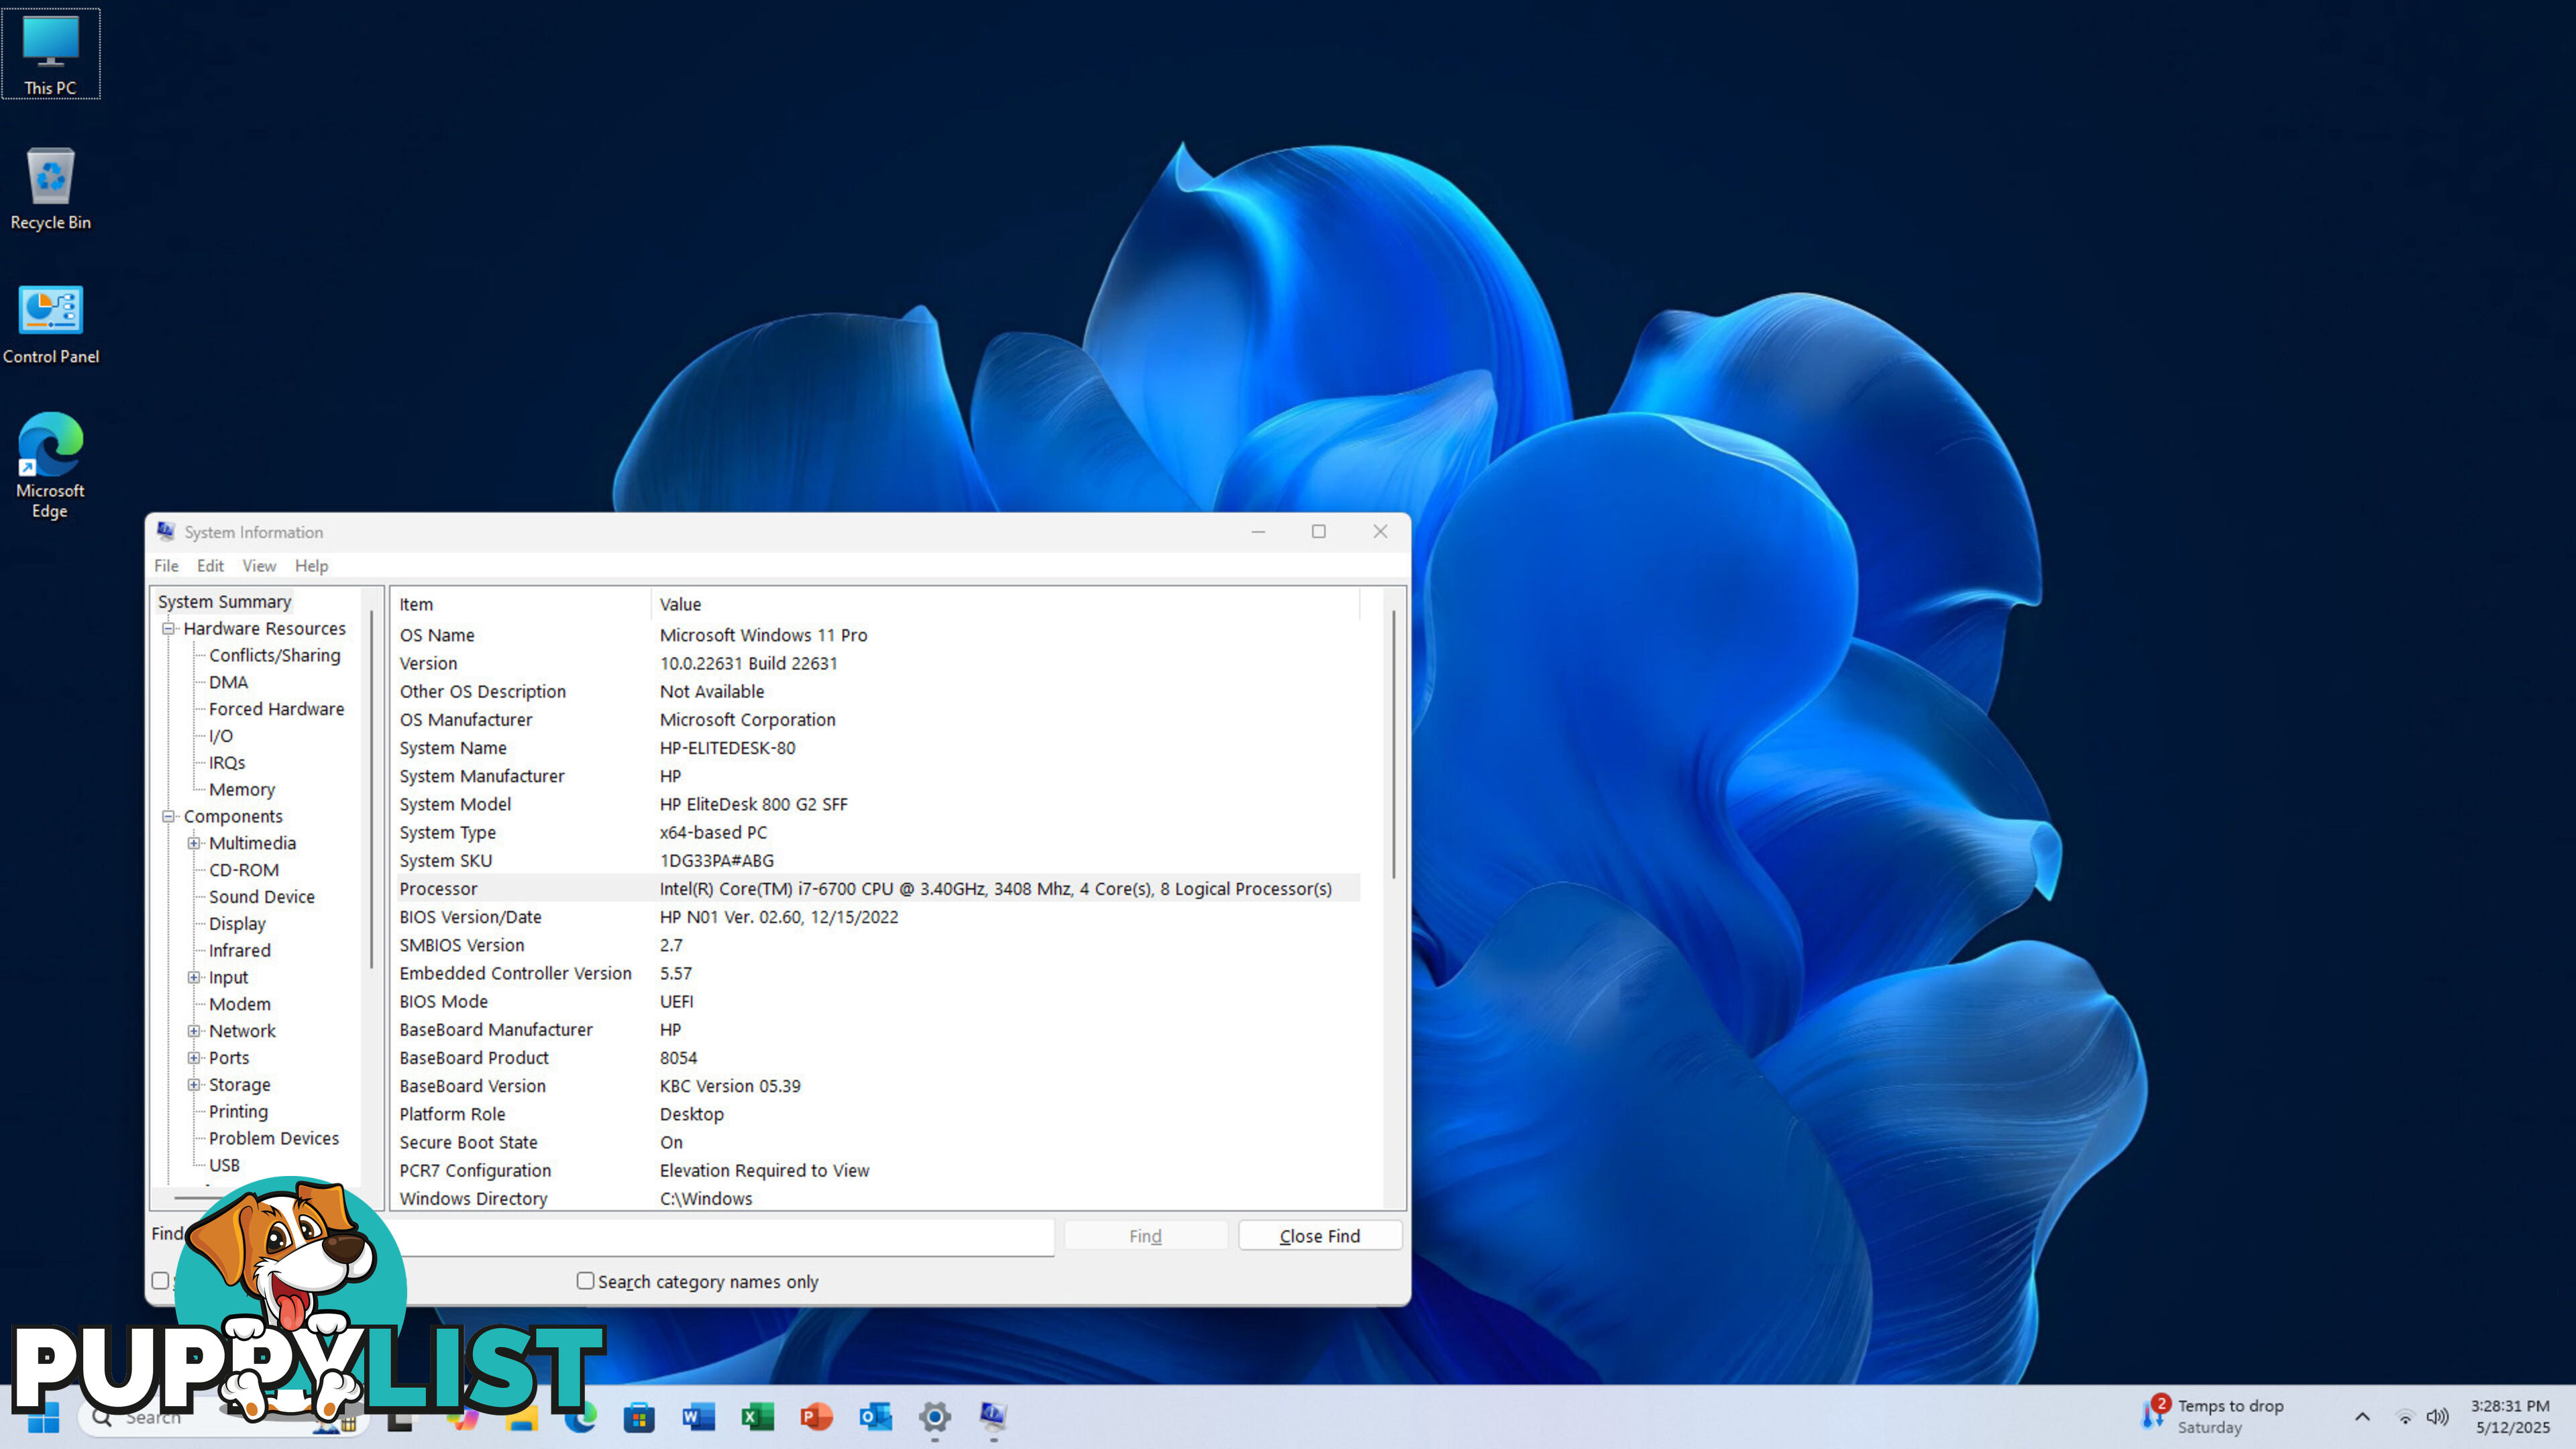
Task: Open the volume speaker tray icon
Action: pyautogui.click(x=2438, y=1417)
